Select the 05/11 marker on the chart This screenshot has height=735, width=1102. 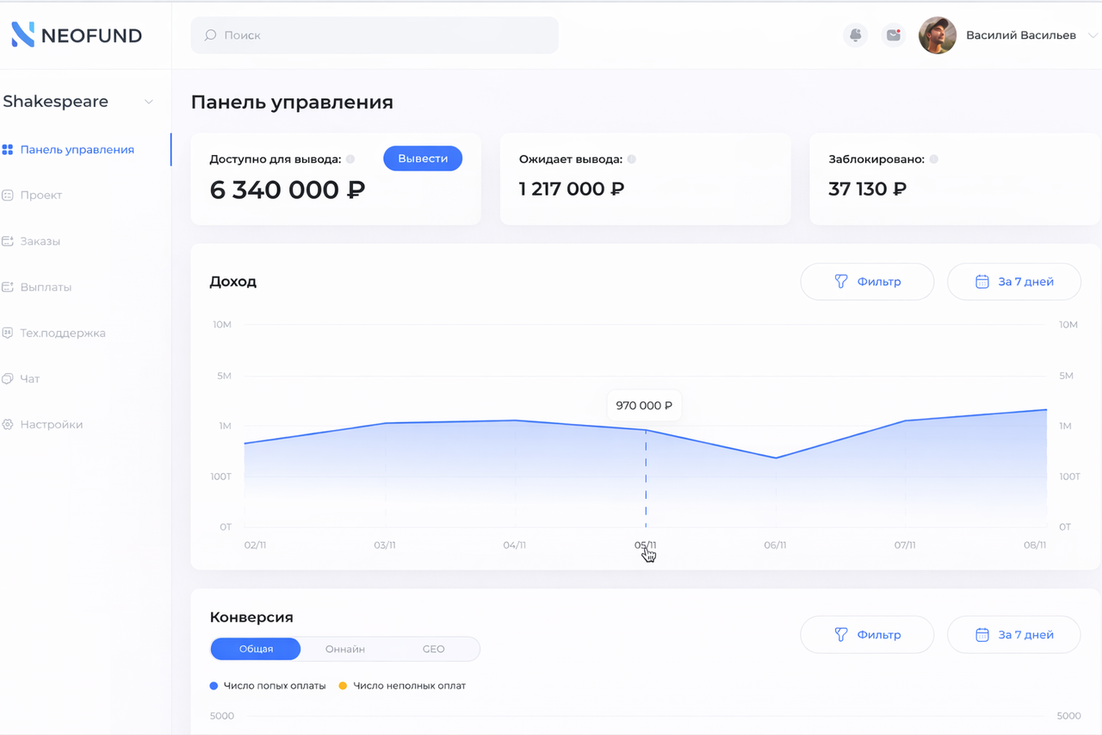coord(646,545)
